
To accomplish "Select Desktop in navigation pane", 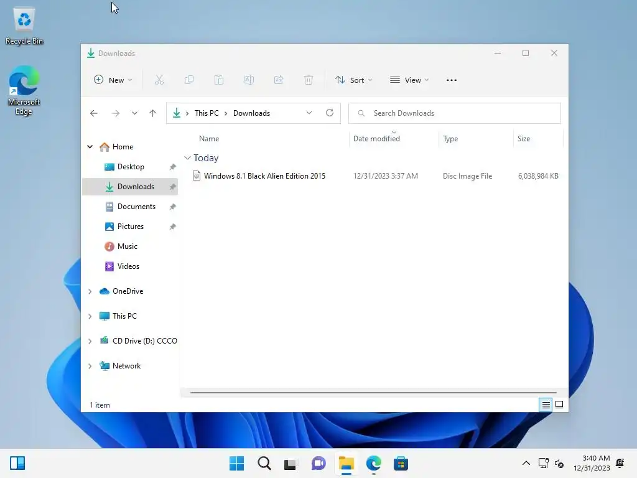I will tap(130, 167).
